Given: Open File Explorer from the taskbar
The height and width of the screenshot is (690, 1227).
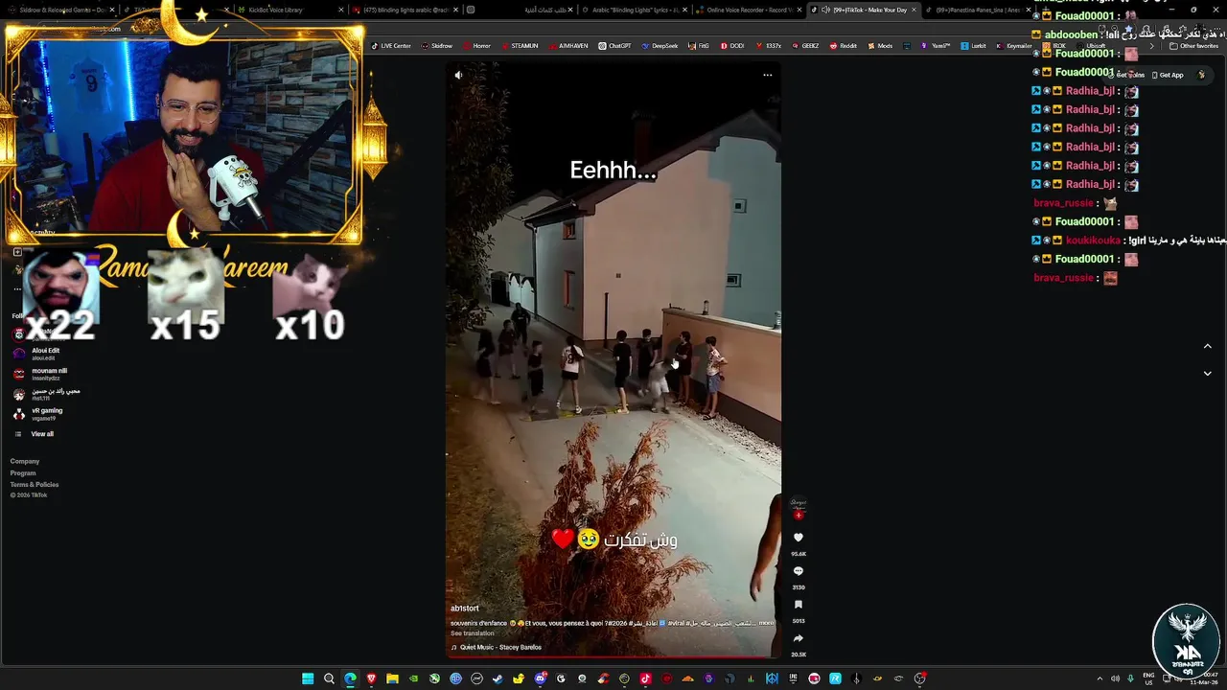Looking at the screenshot, I should pos(392,678).
